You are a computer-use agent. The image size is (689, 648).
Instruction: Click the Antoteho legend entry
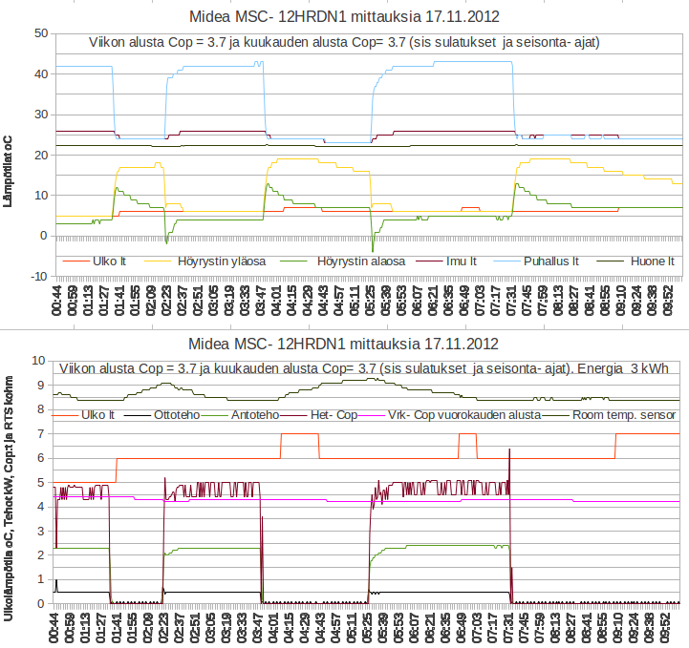tap(253, 415)
